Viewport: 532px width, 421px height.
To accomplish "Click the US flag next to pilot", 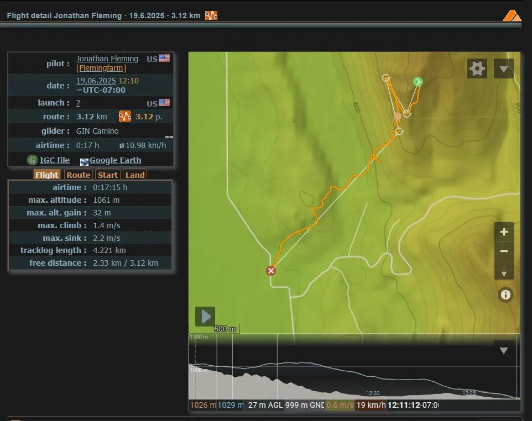I will point(164,59).
